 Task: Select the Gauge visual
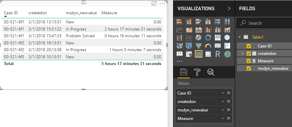tap(208, 46)
